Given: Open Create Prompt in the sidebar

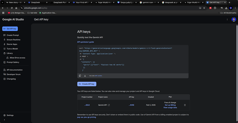Looking at the screenshot, I should tap(11, 35).
